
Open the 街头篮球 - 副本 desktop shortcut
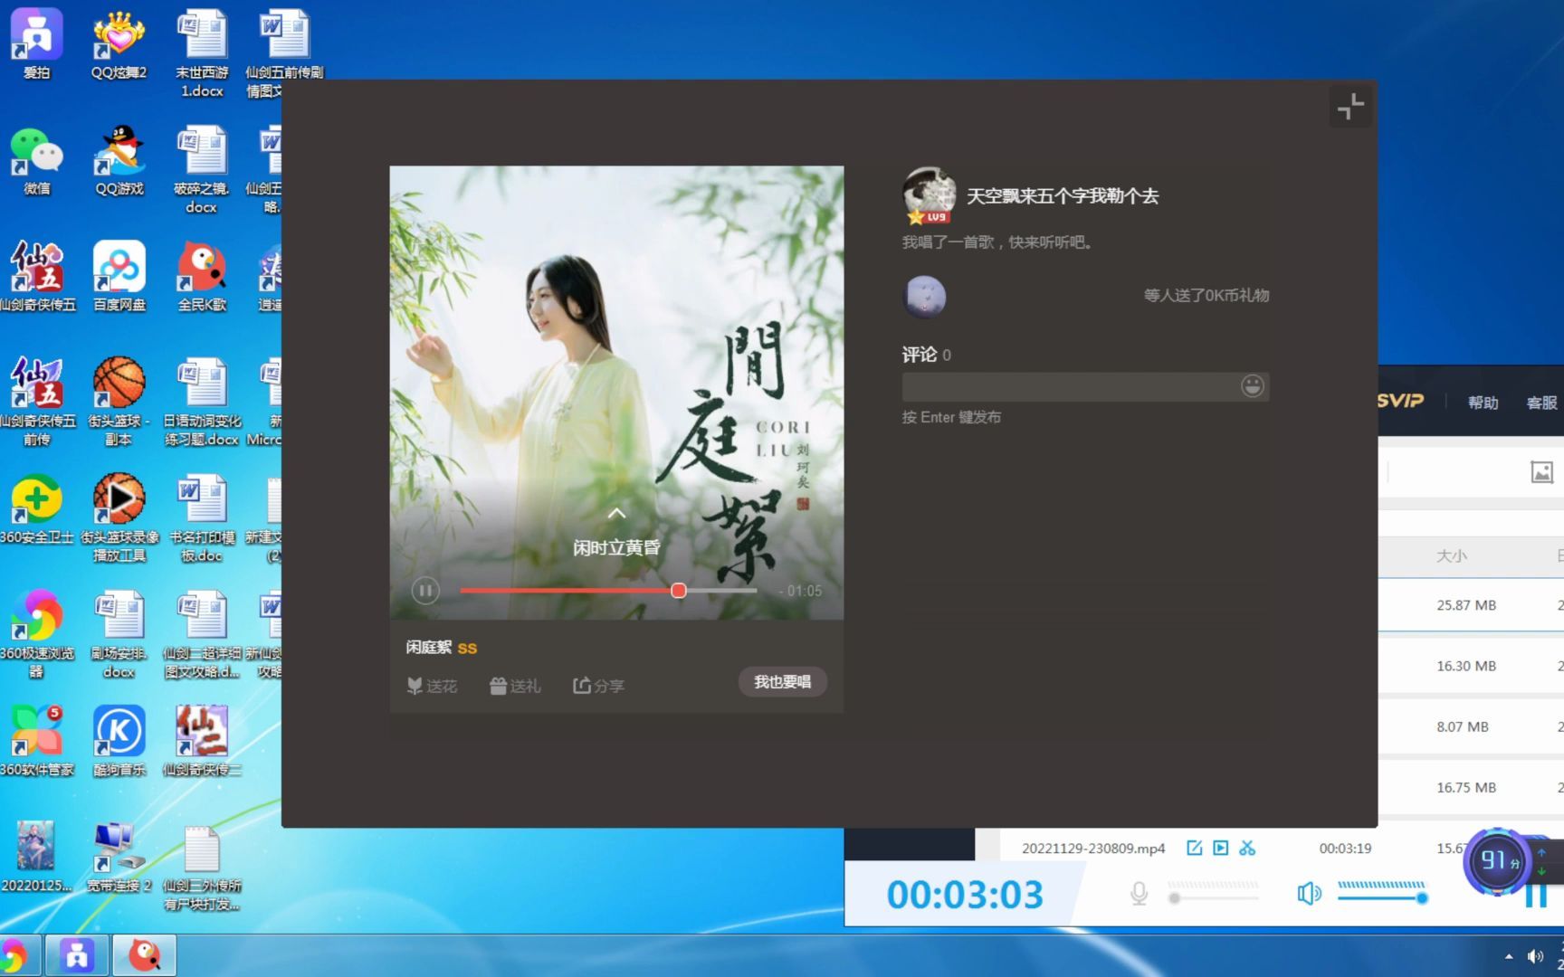pos(119,402)
